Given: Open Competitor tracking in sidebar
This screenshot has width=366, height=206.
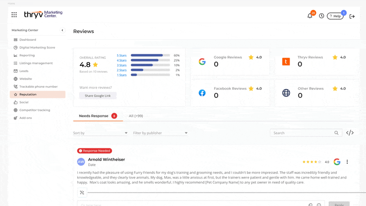Looking at the screenshot, I should click(x=35, y=110).
